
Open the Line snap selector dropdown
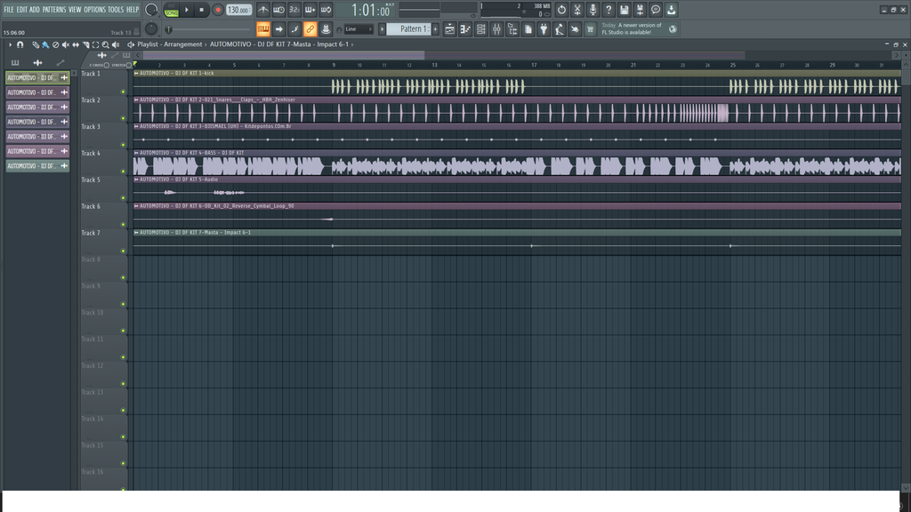(359, 29)
